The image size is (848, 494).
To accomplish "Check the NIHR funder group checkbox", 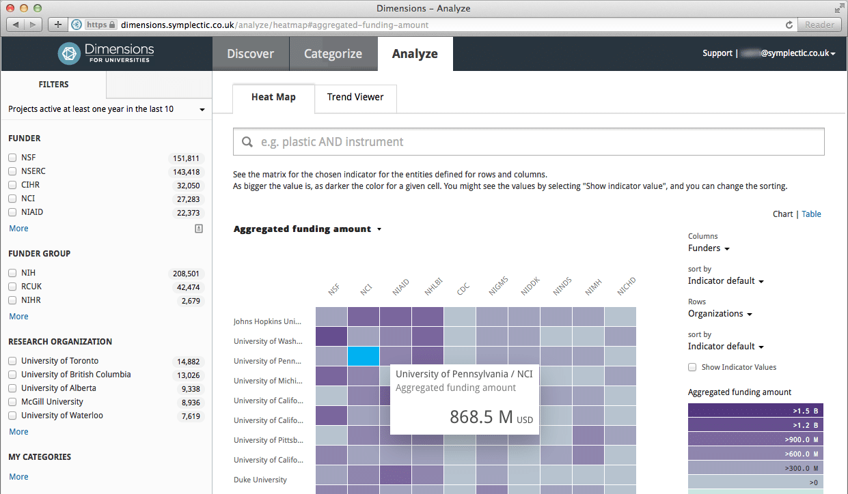I will [12, 300].
